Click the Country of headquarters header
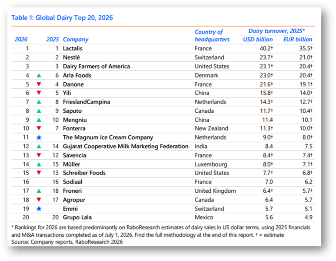 point(212,36)
